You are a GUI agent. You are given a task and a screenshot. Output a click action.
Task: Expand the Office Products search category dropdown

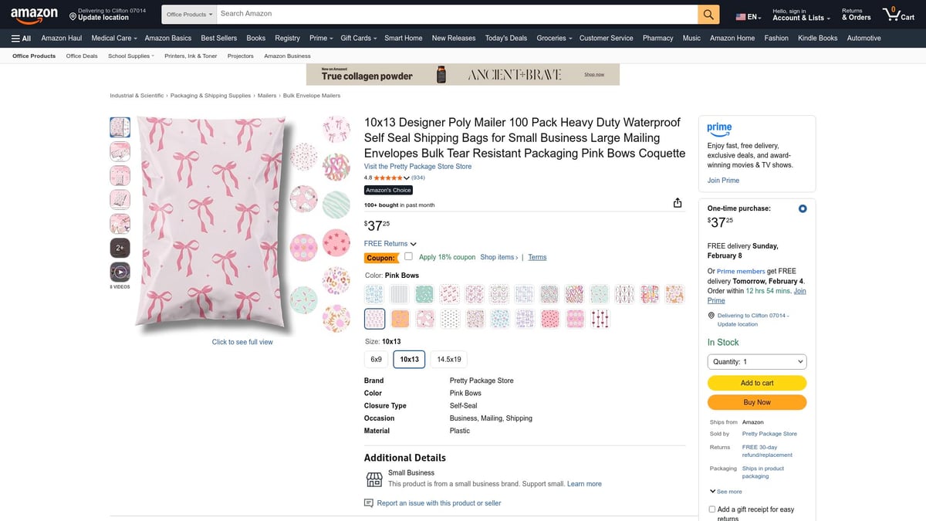tap(189, 14)
